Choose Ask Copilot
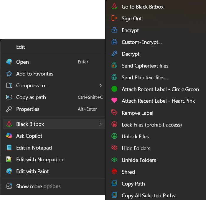The height and width of the screenshot is (200, 206). 29,136
